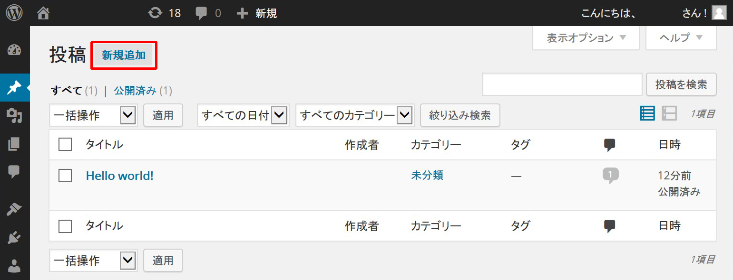Image resolution: width=733 pixels, height=280 pixels.
Task: Open the top 一括操作 bulk actions dropdown
Action: tap(93, 115)
